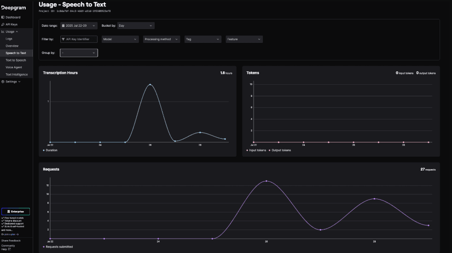The width and height of the screenshot is (452, 253).
Task: Click the Usage chart icon
Action: point(3,32)
